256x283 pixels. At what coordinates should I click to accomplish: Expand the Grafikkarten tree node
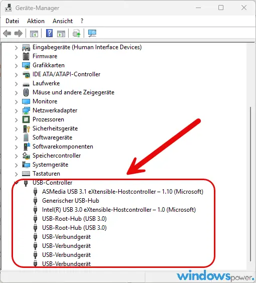pos(16,66)
